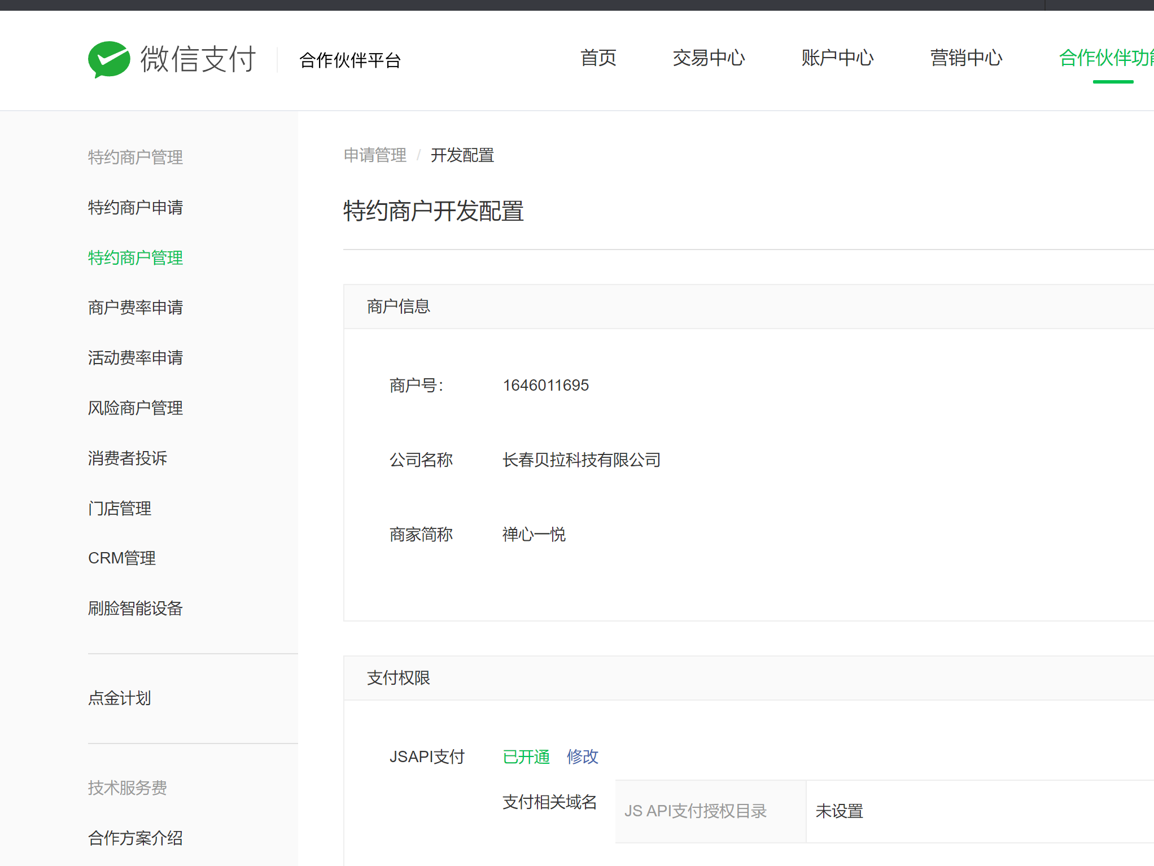Click the merchant number 1646011695
This screenshot has height=866, width=1154.
[545, 385]
